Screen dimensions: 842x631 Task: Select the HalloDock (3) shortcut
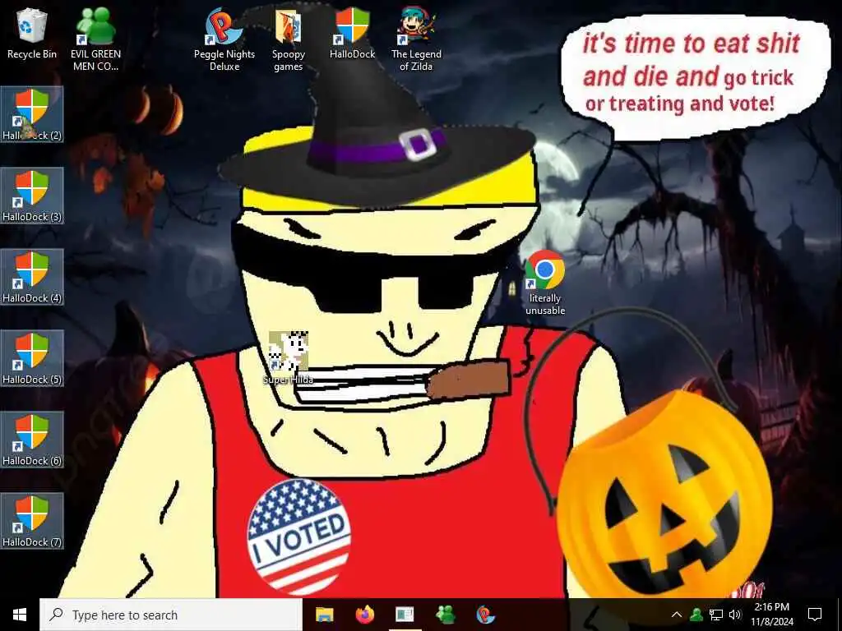[x=32, y=196]
